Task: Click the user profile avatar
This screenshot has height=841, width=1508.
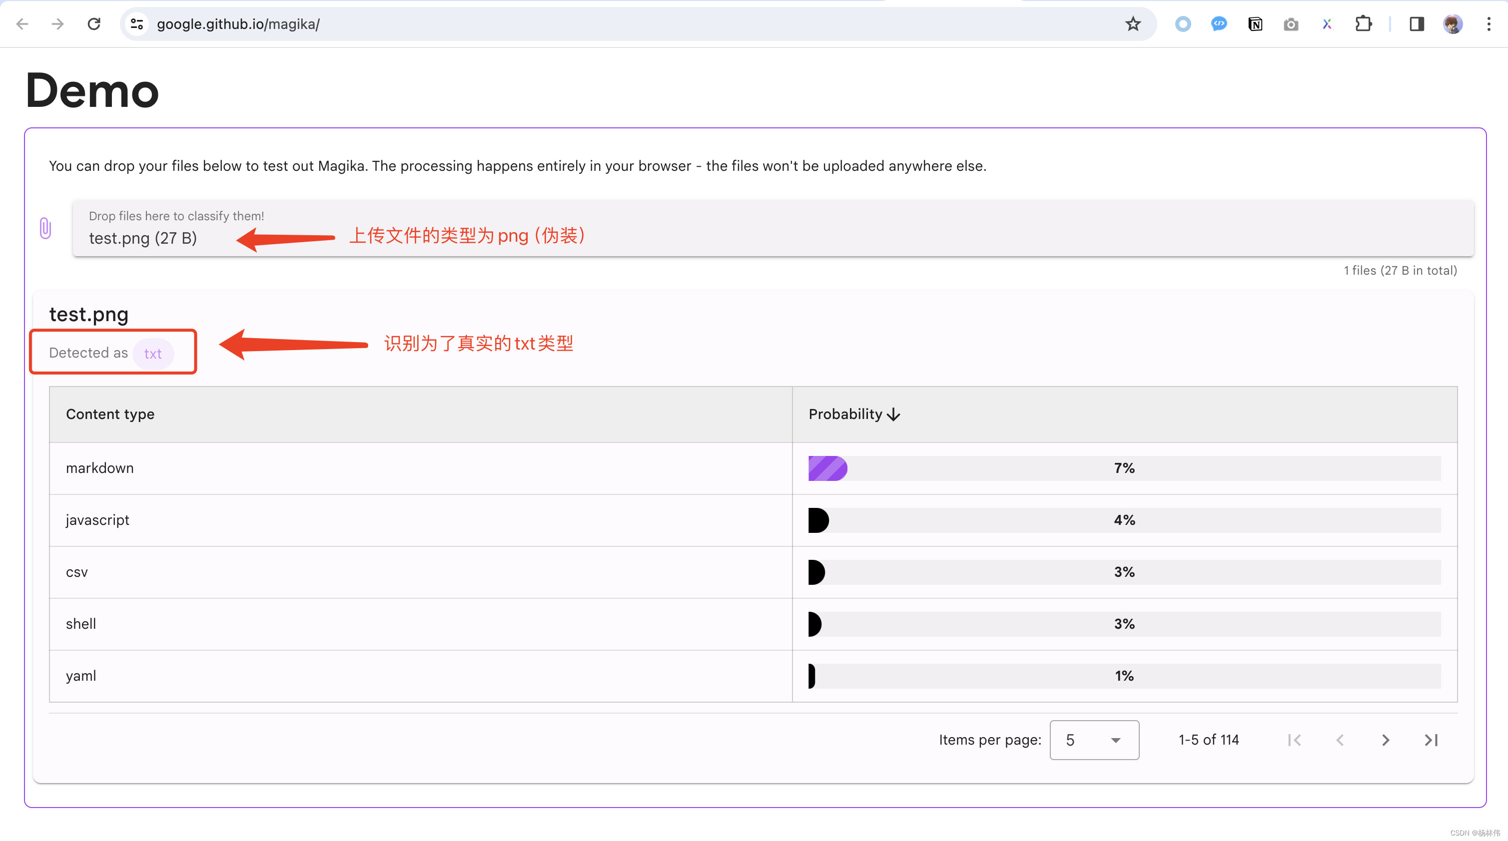Action: click(x=1453, y=24)
